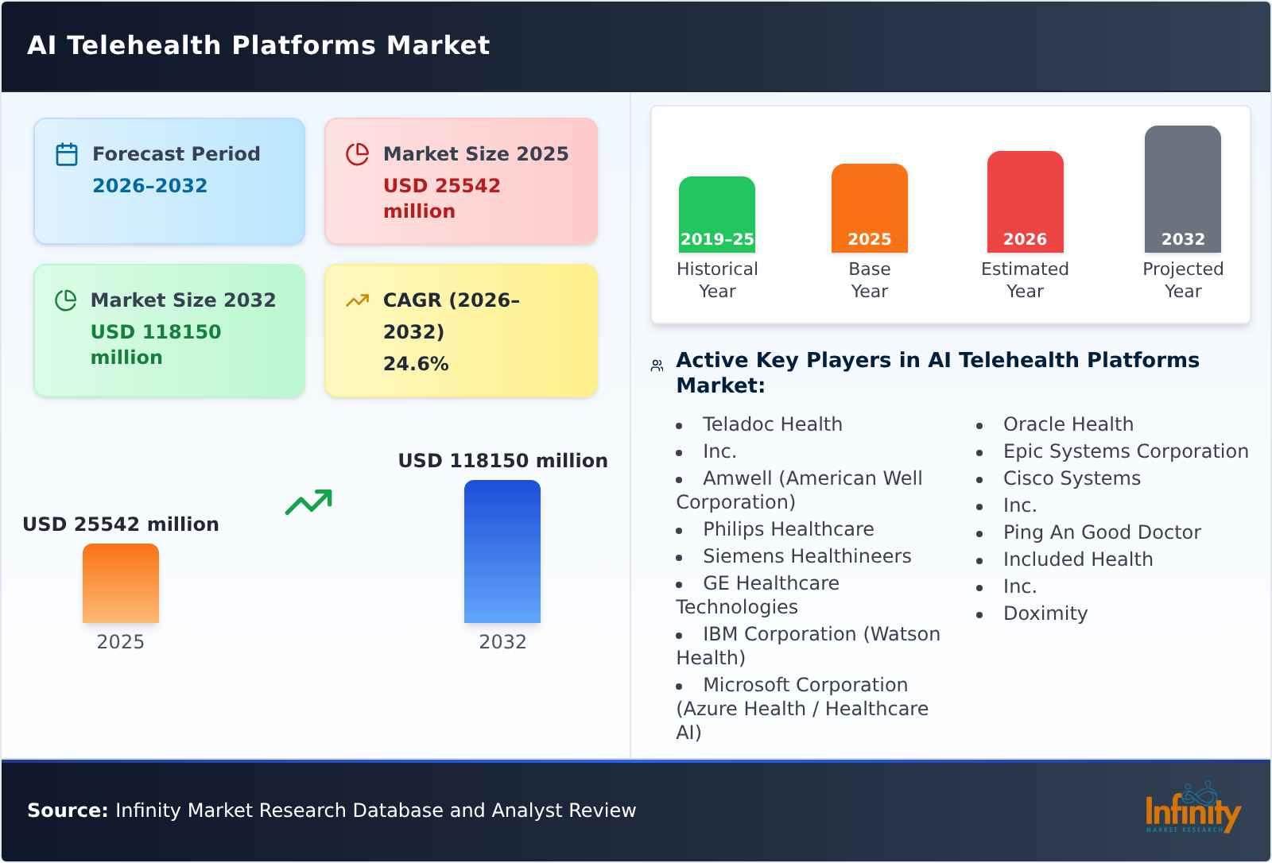This screenshot has height=863, width=1272.
Task: Click the Forecast Period heading
Action: coord(176,154)
